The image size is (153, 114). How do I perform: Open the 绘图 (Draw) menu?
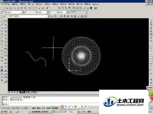(55, 4)
